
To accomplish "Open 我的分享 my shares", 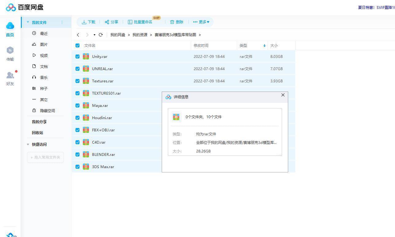I will (39, 122).
